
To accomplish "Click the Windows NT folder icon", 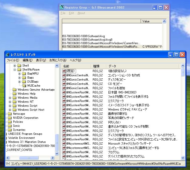I will (14, 102).
